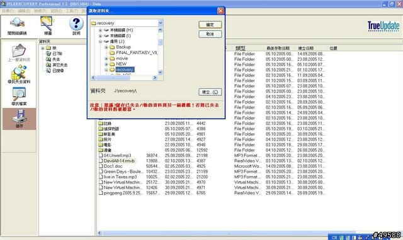Close the folder selection dialog
Viewport: 403px width, 240px height.
pyautogui.click(x=220, y=11)
